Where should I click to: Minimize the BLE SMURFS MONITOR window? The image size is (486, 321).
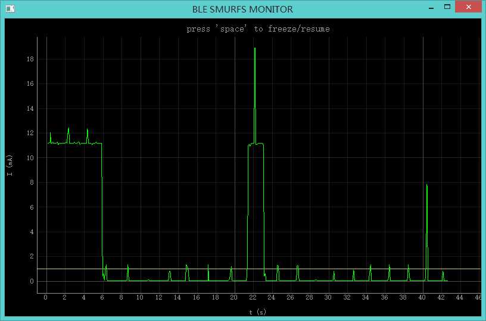(x=431, y=7)
